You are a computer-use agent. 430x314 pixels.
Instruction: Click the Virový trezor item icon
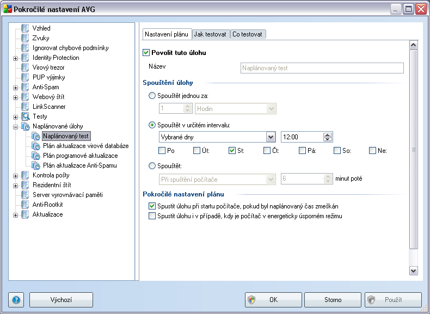tap(25, 67)
